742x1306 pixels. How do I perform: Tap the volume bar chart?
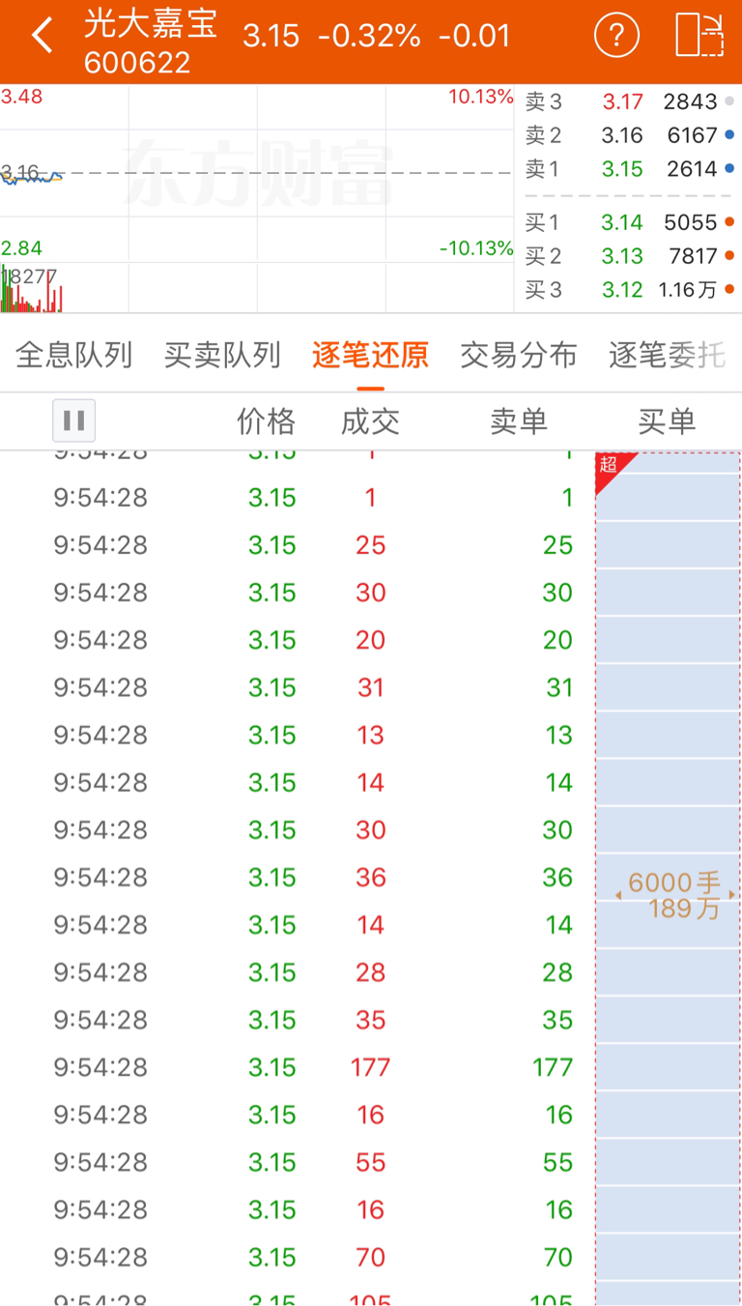point(257,287)
